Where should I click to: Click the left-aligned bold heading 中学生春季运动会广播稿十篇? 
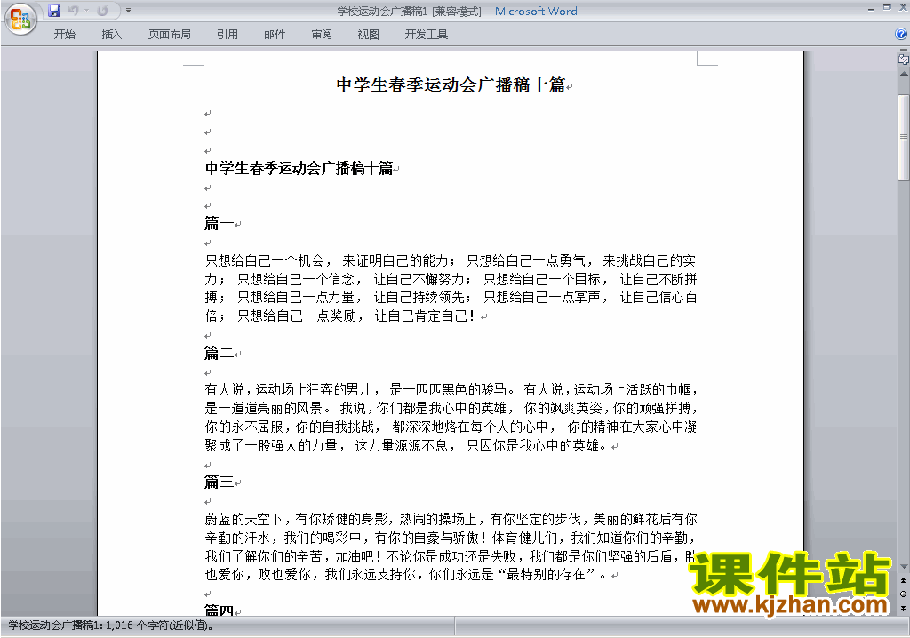point(299,168)
